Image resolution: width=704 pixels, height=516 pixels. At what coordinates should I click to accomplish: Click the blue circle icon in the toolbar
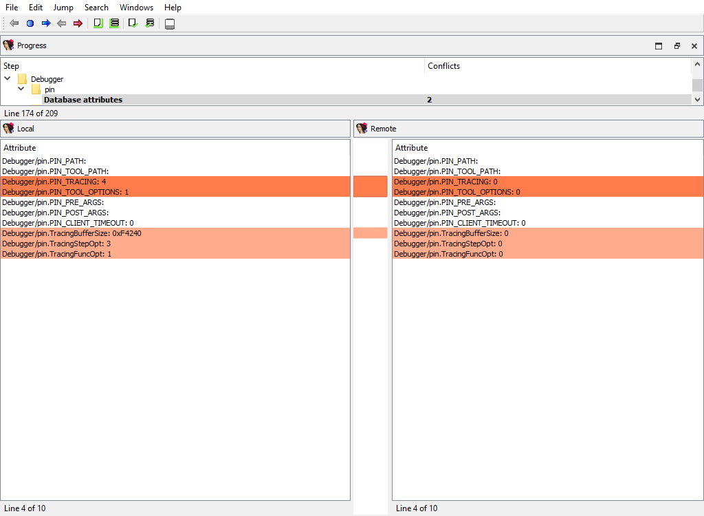[30, 23]
